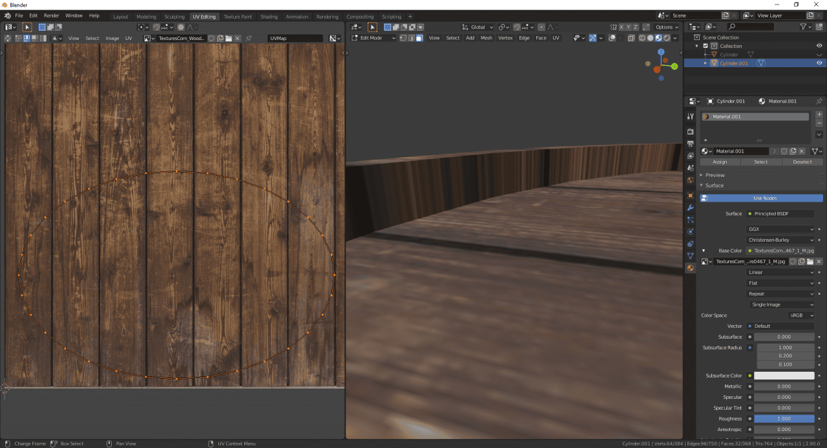Open the Object Data properties tab
Viewport: 827px width, 448px height.
click(x=690, y=256)
